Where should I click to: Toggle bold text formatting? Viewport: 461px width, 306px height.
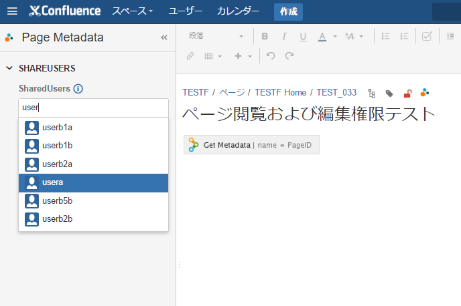tap(265, 36)
